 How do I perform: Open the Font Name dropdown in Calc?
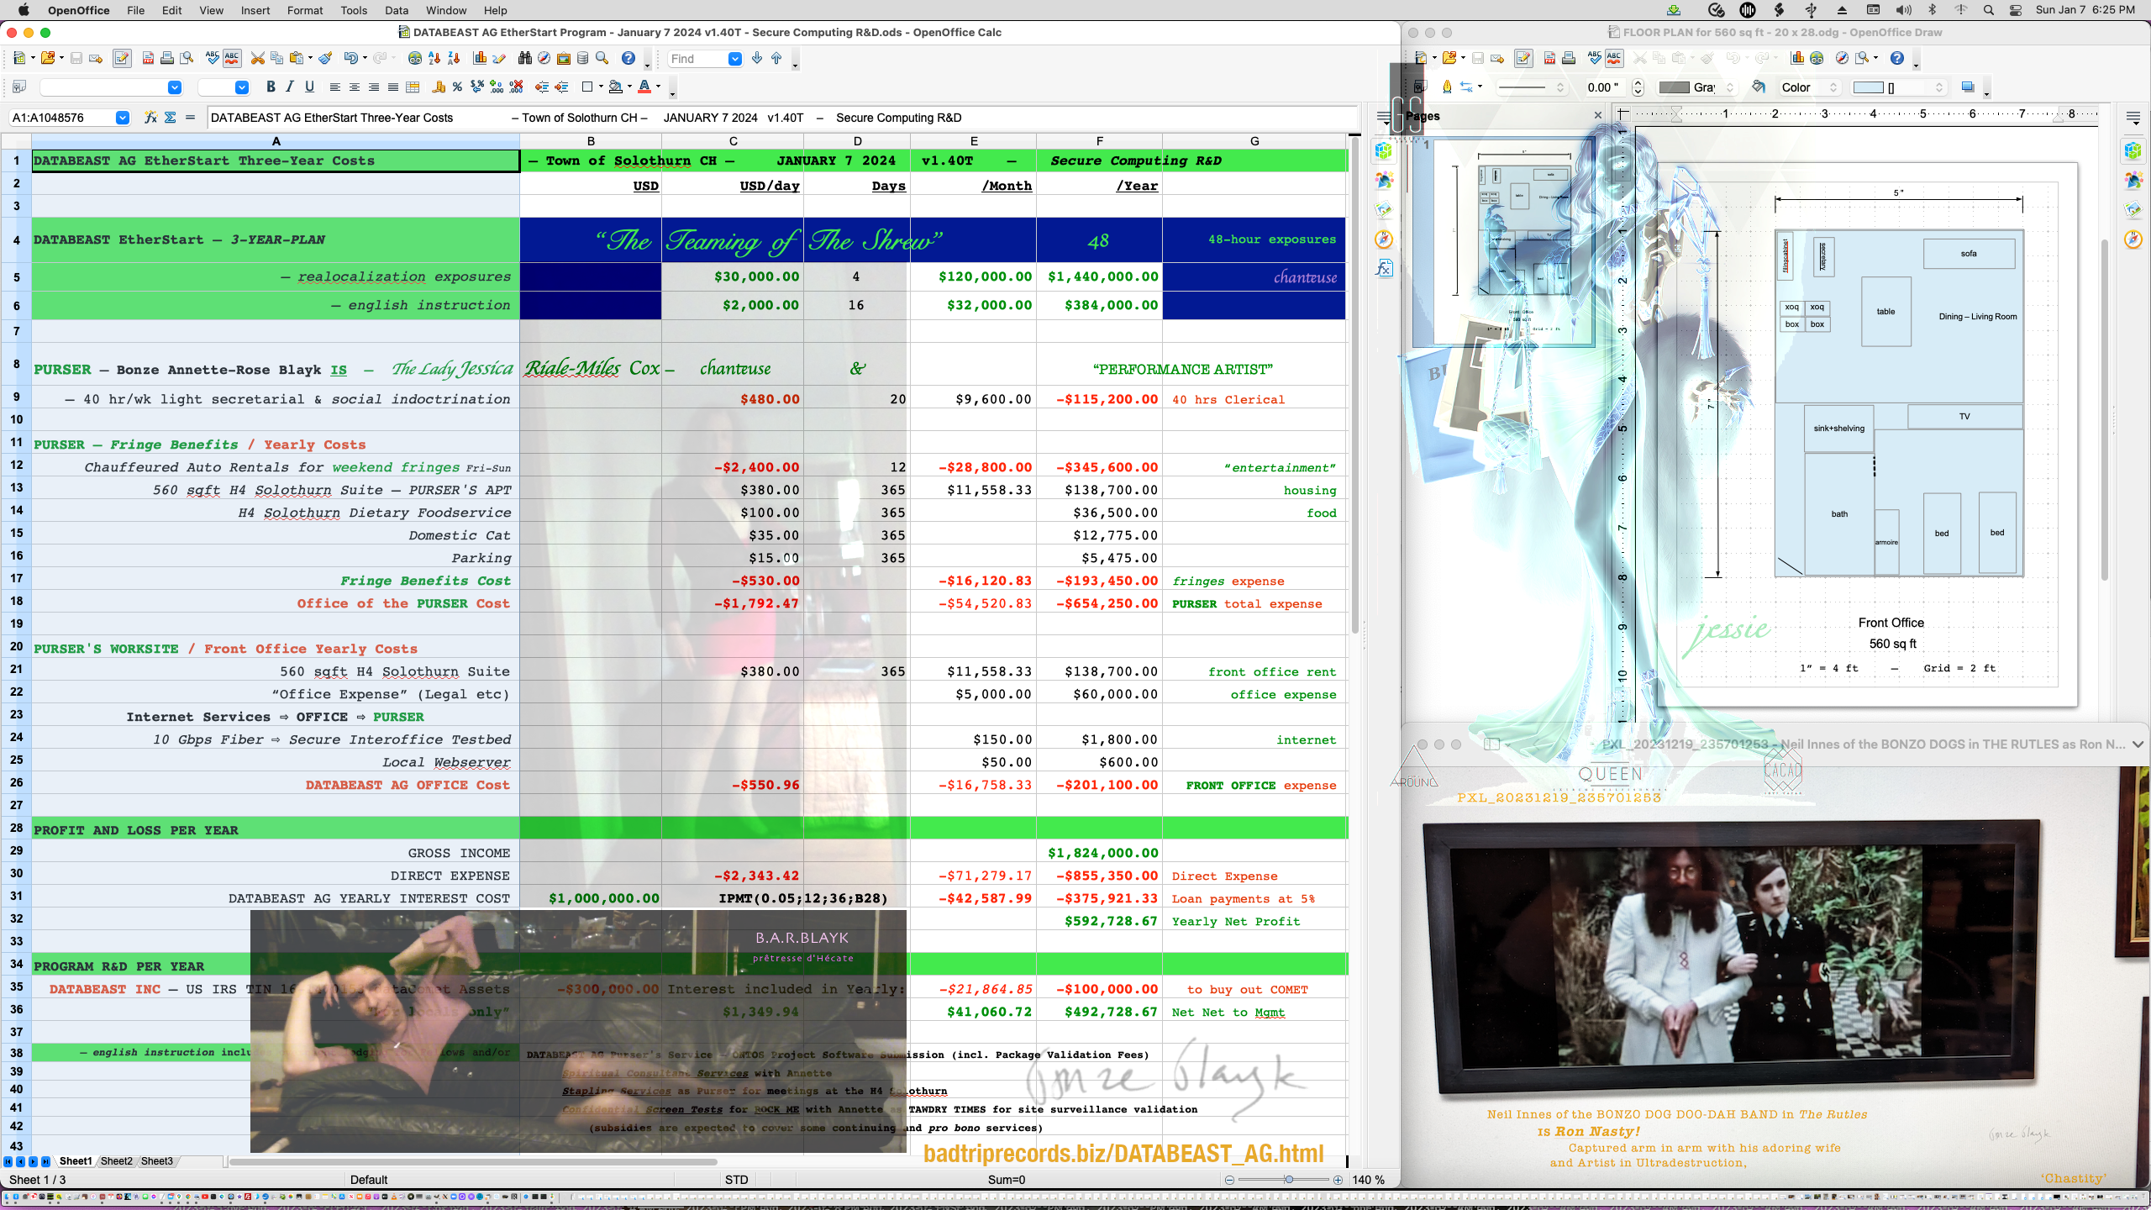(174, 87)
